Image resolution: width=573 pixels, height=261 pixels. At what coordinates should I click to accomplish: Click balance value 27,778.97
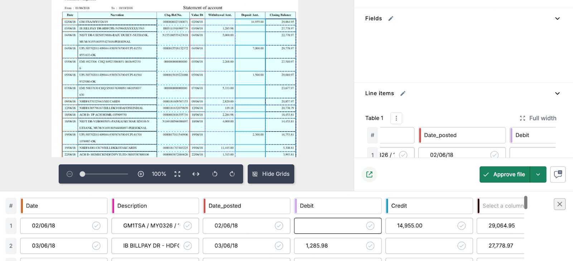501,246
